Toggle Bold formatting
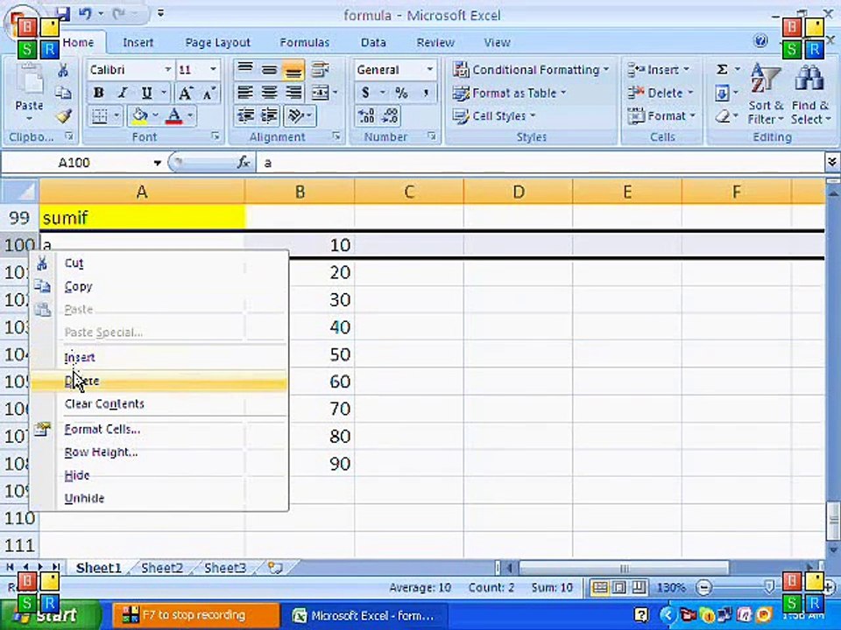The height and width of the screenshot is (630, 841). (99, 93)
